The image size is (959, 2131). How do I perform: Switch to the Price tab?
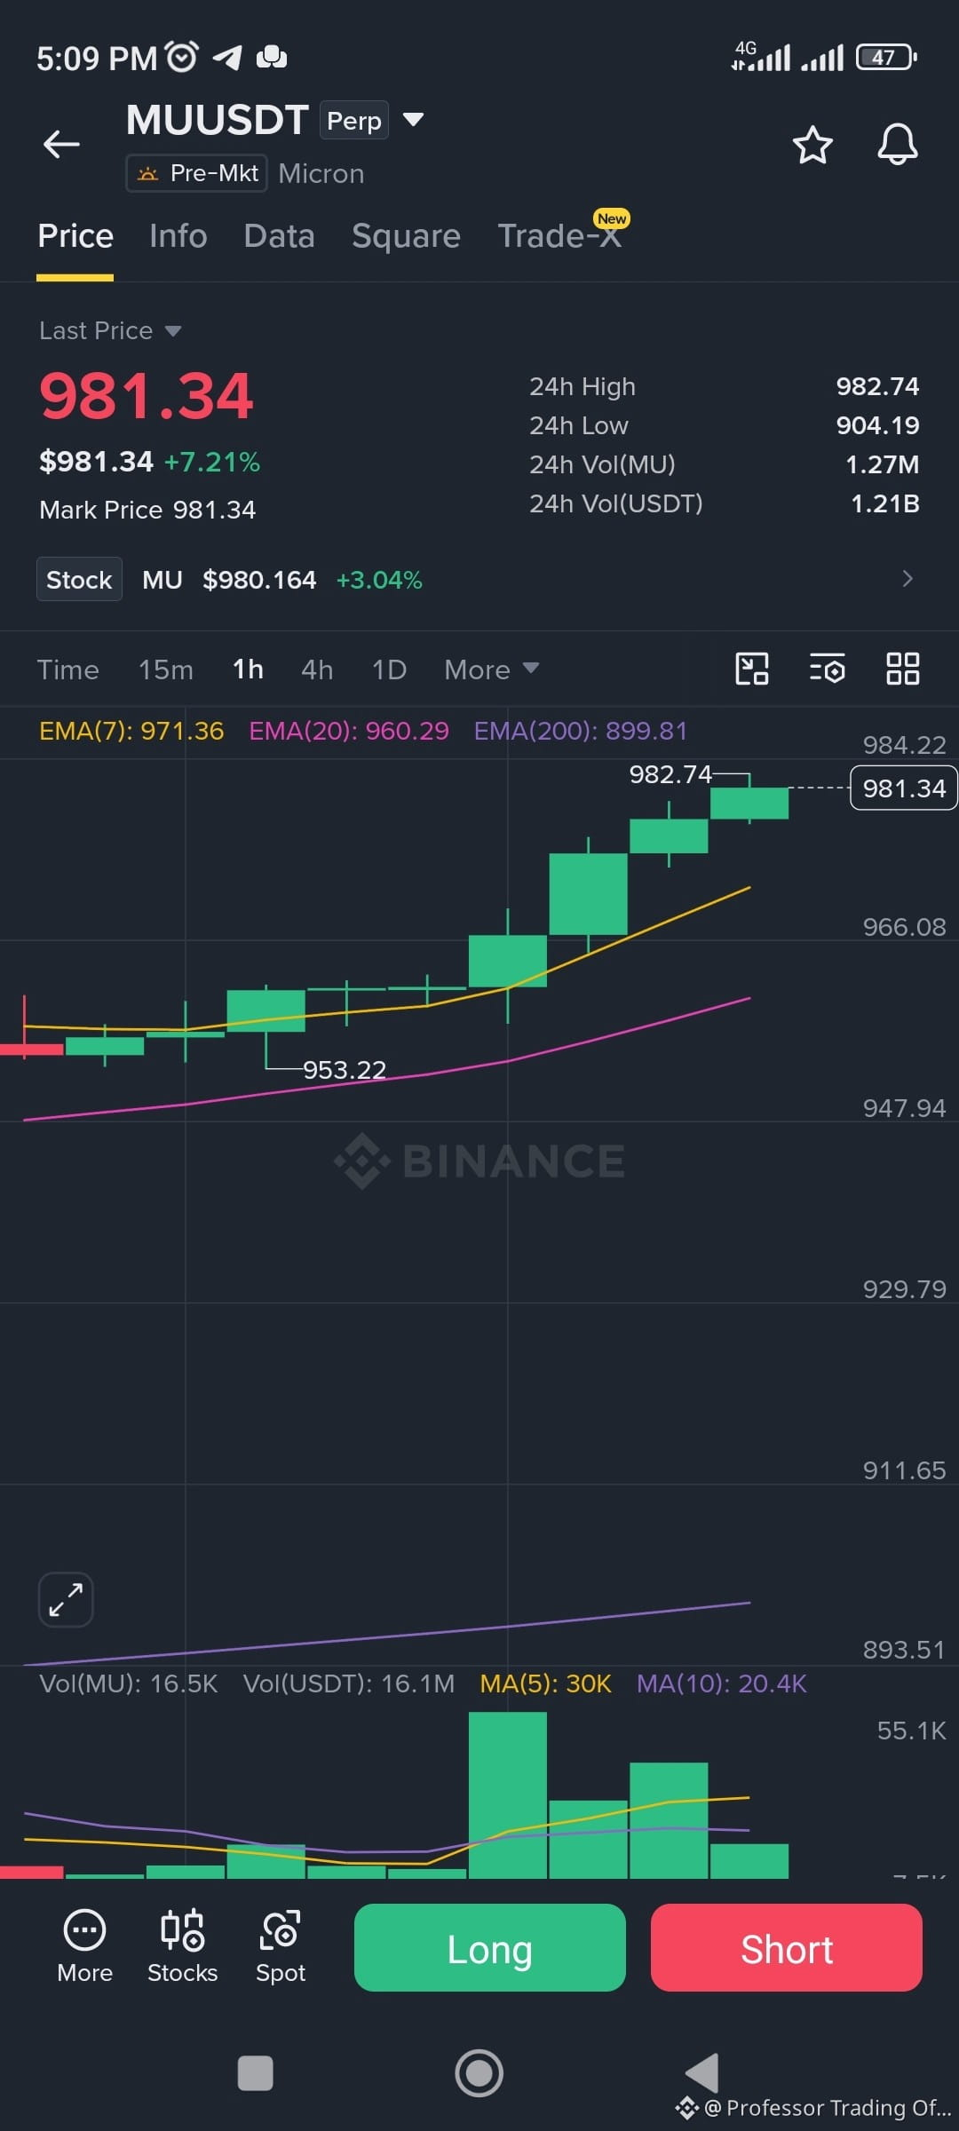pos(75,236)
